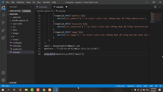Open editor more actions ellipsis

point(160,7)
